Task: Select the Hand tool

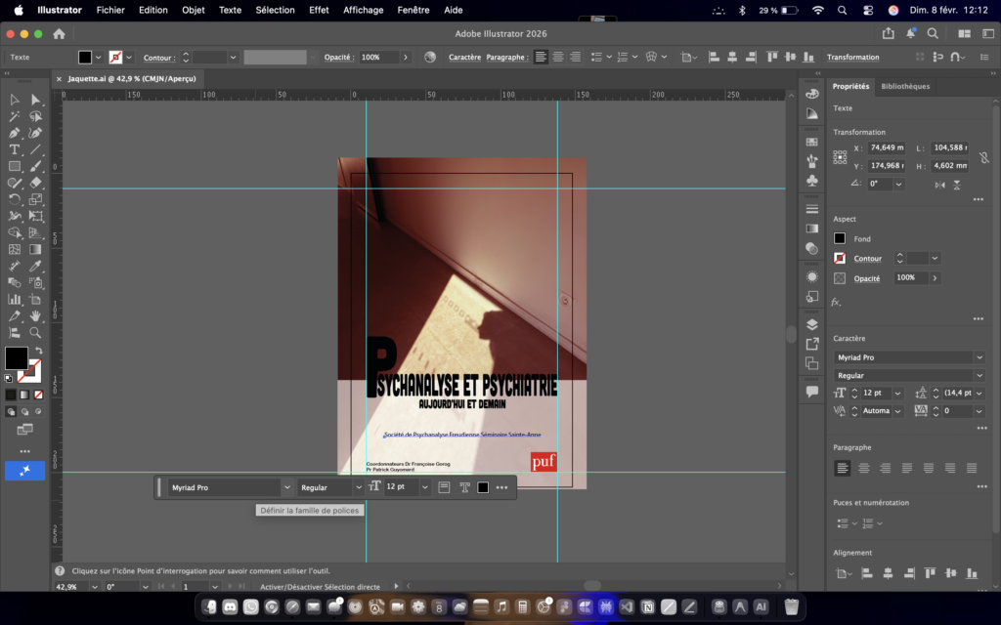Action: pos(36,315)
